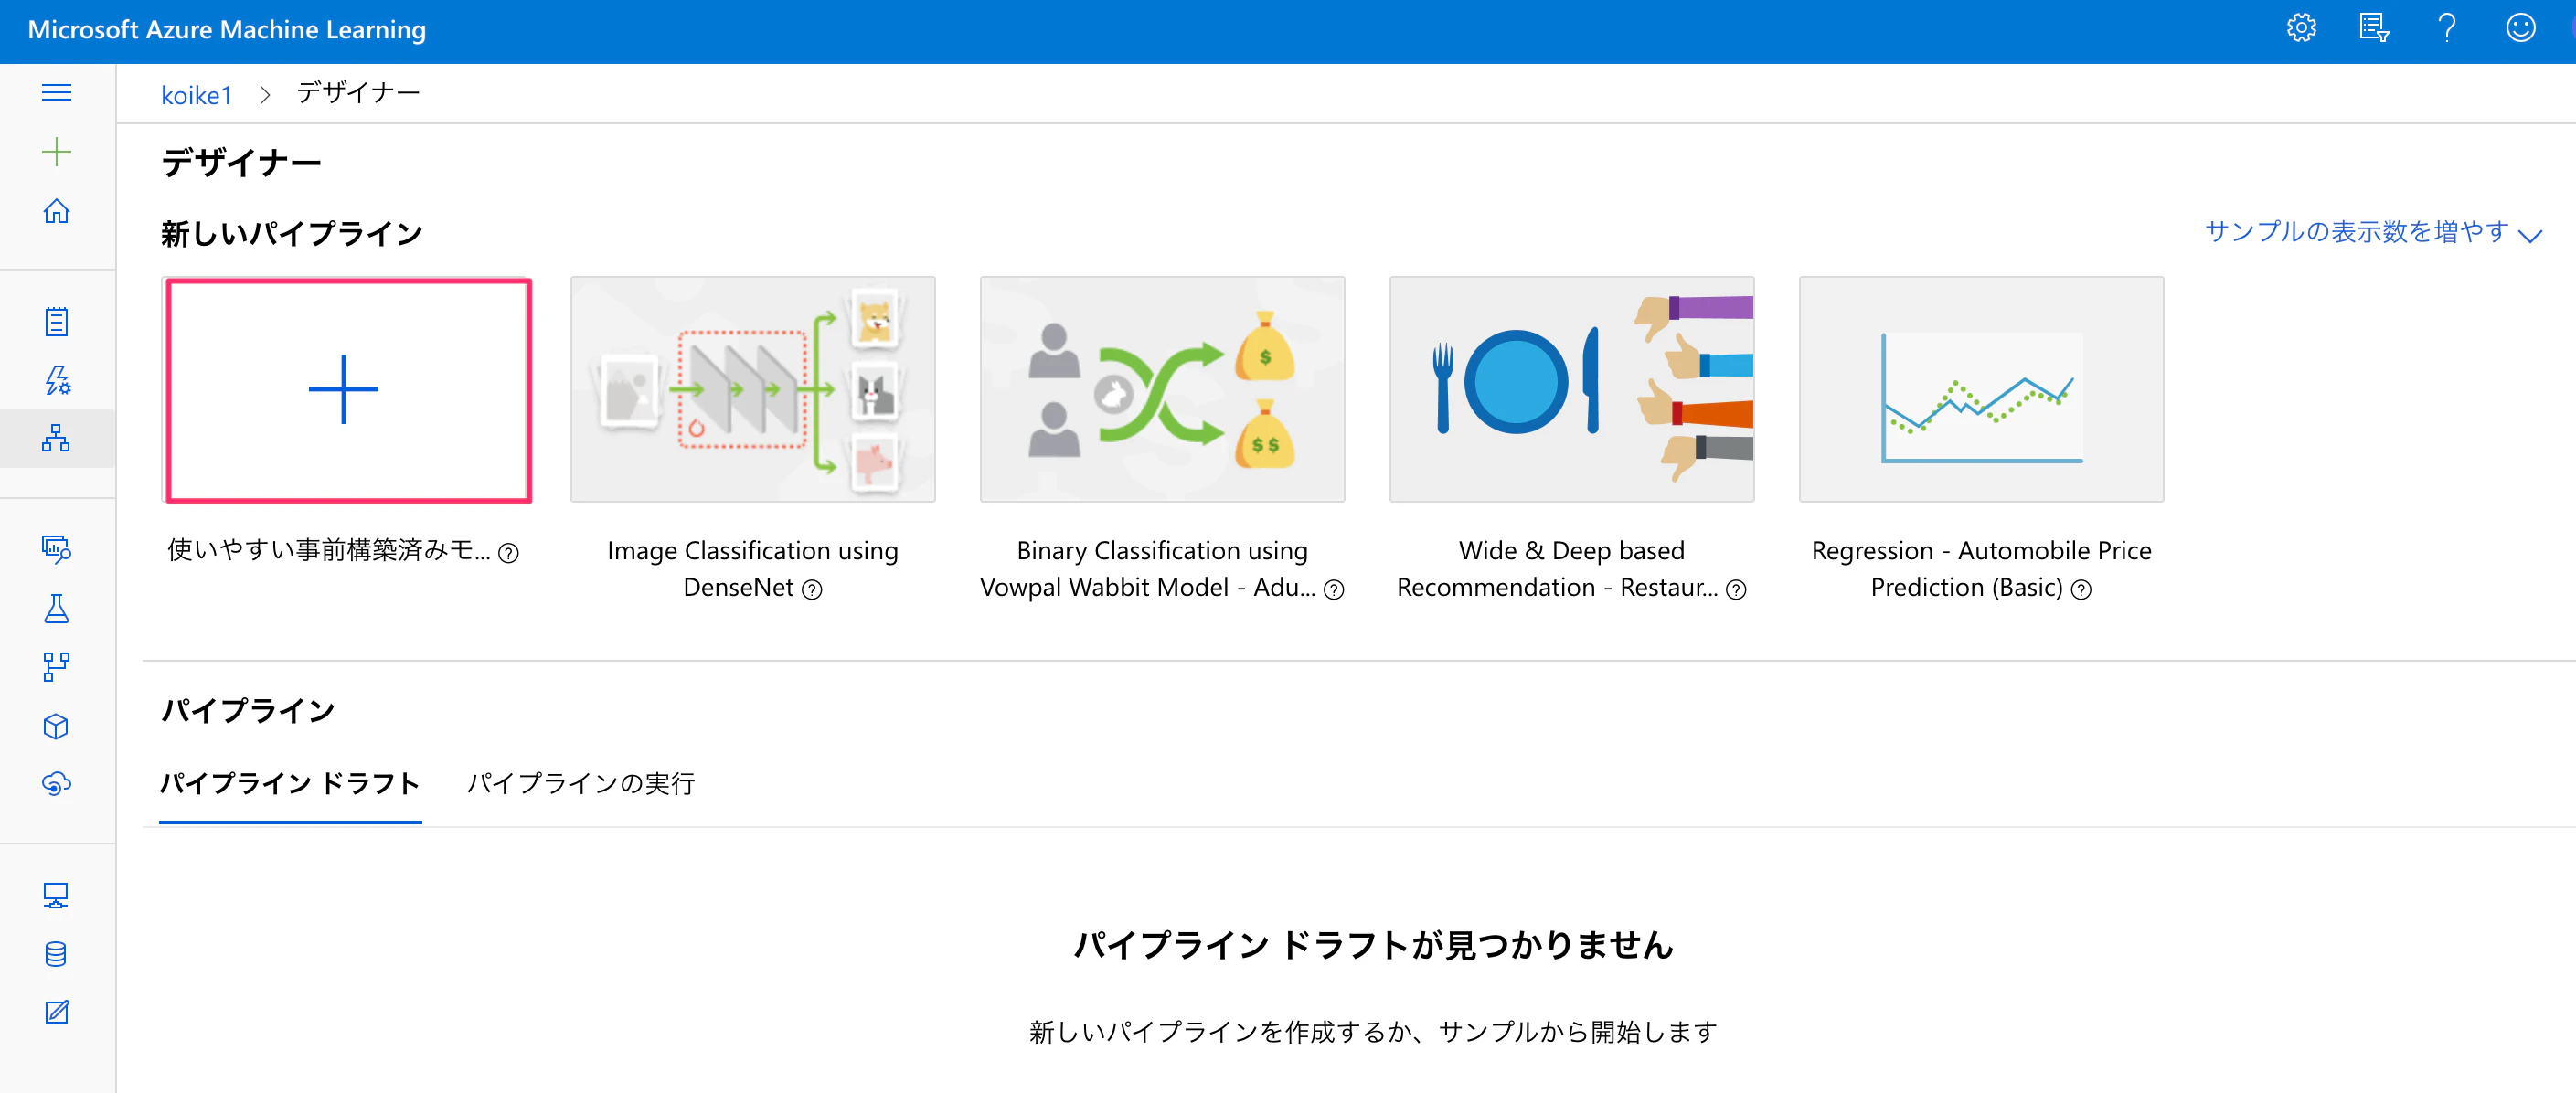The image size is (2576, 1093).
Task: Open Binary Classification Vowpal Wabbit sample
Action: pyautogui.click(x=1162, y=390)
